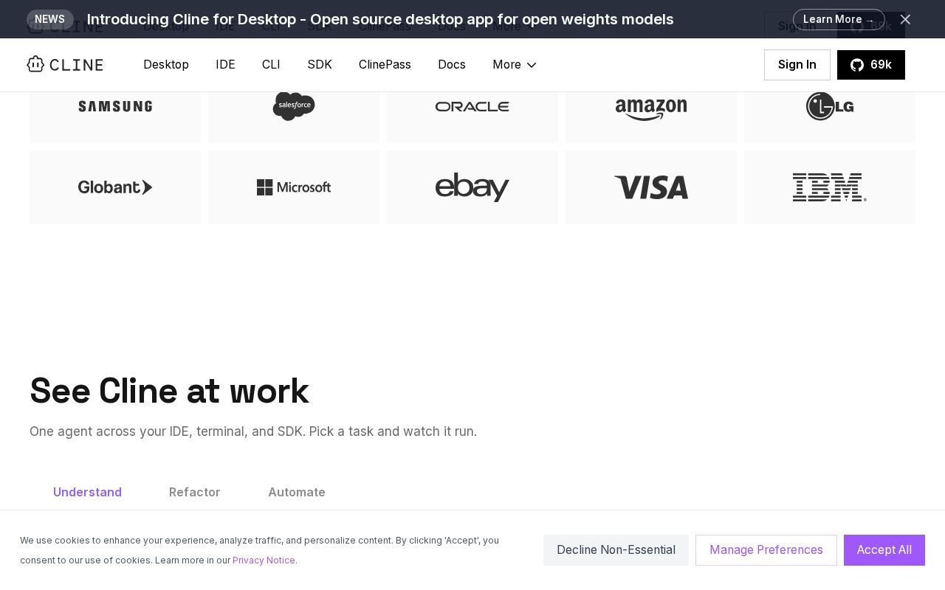Expand the More menu chevron
945x590 pixels.
click(532, 65)
